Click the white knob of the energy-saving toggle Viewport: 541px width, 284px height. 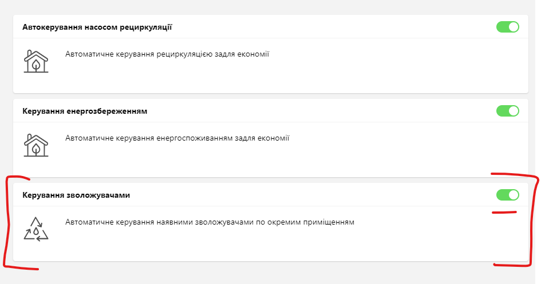(513, 111)
